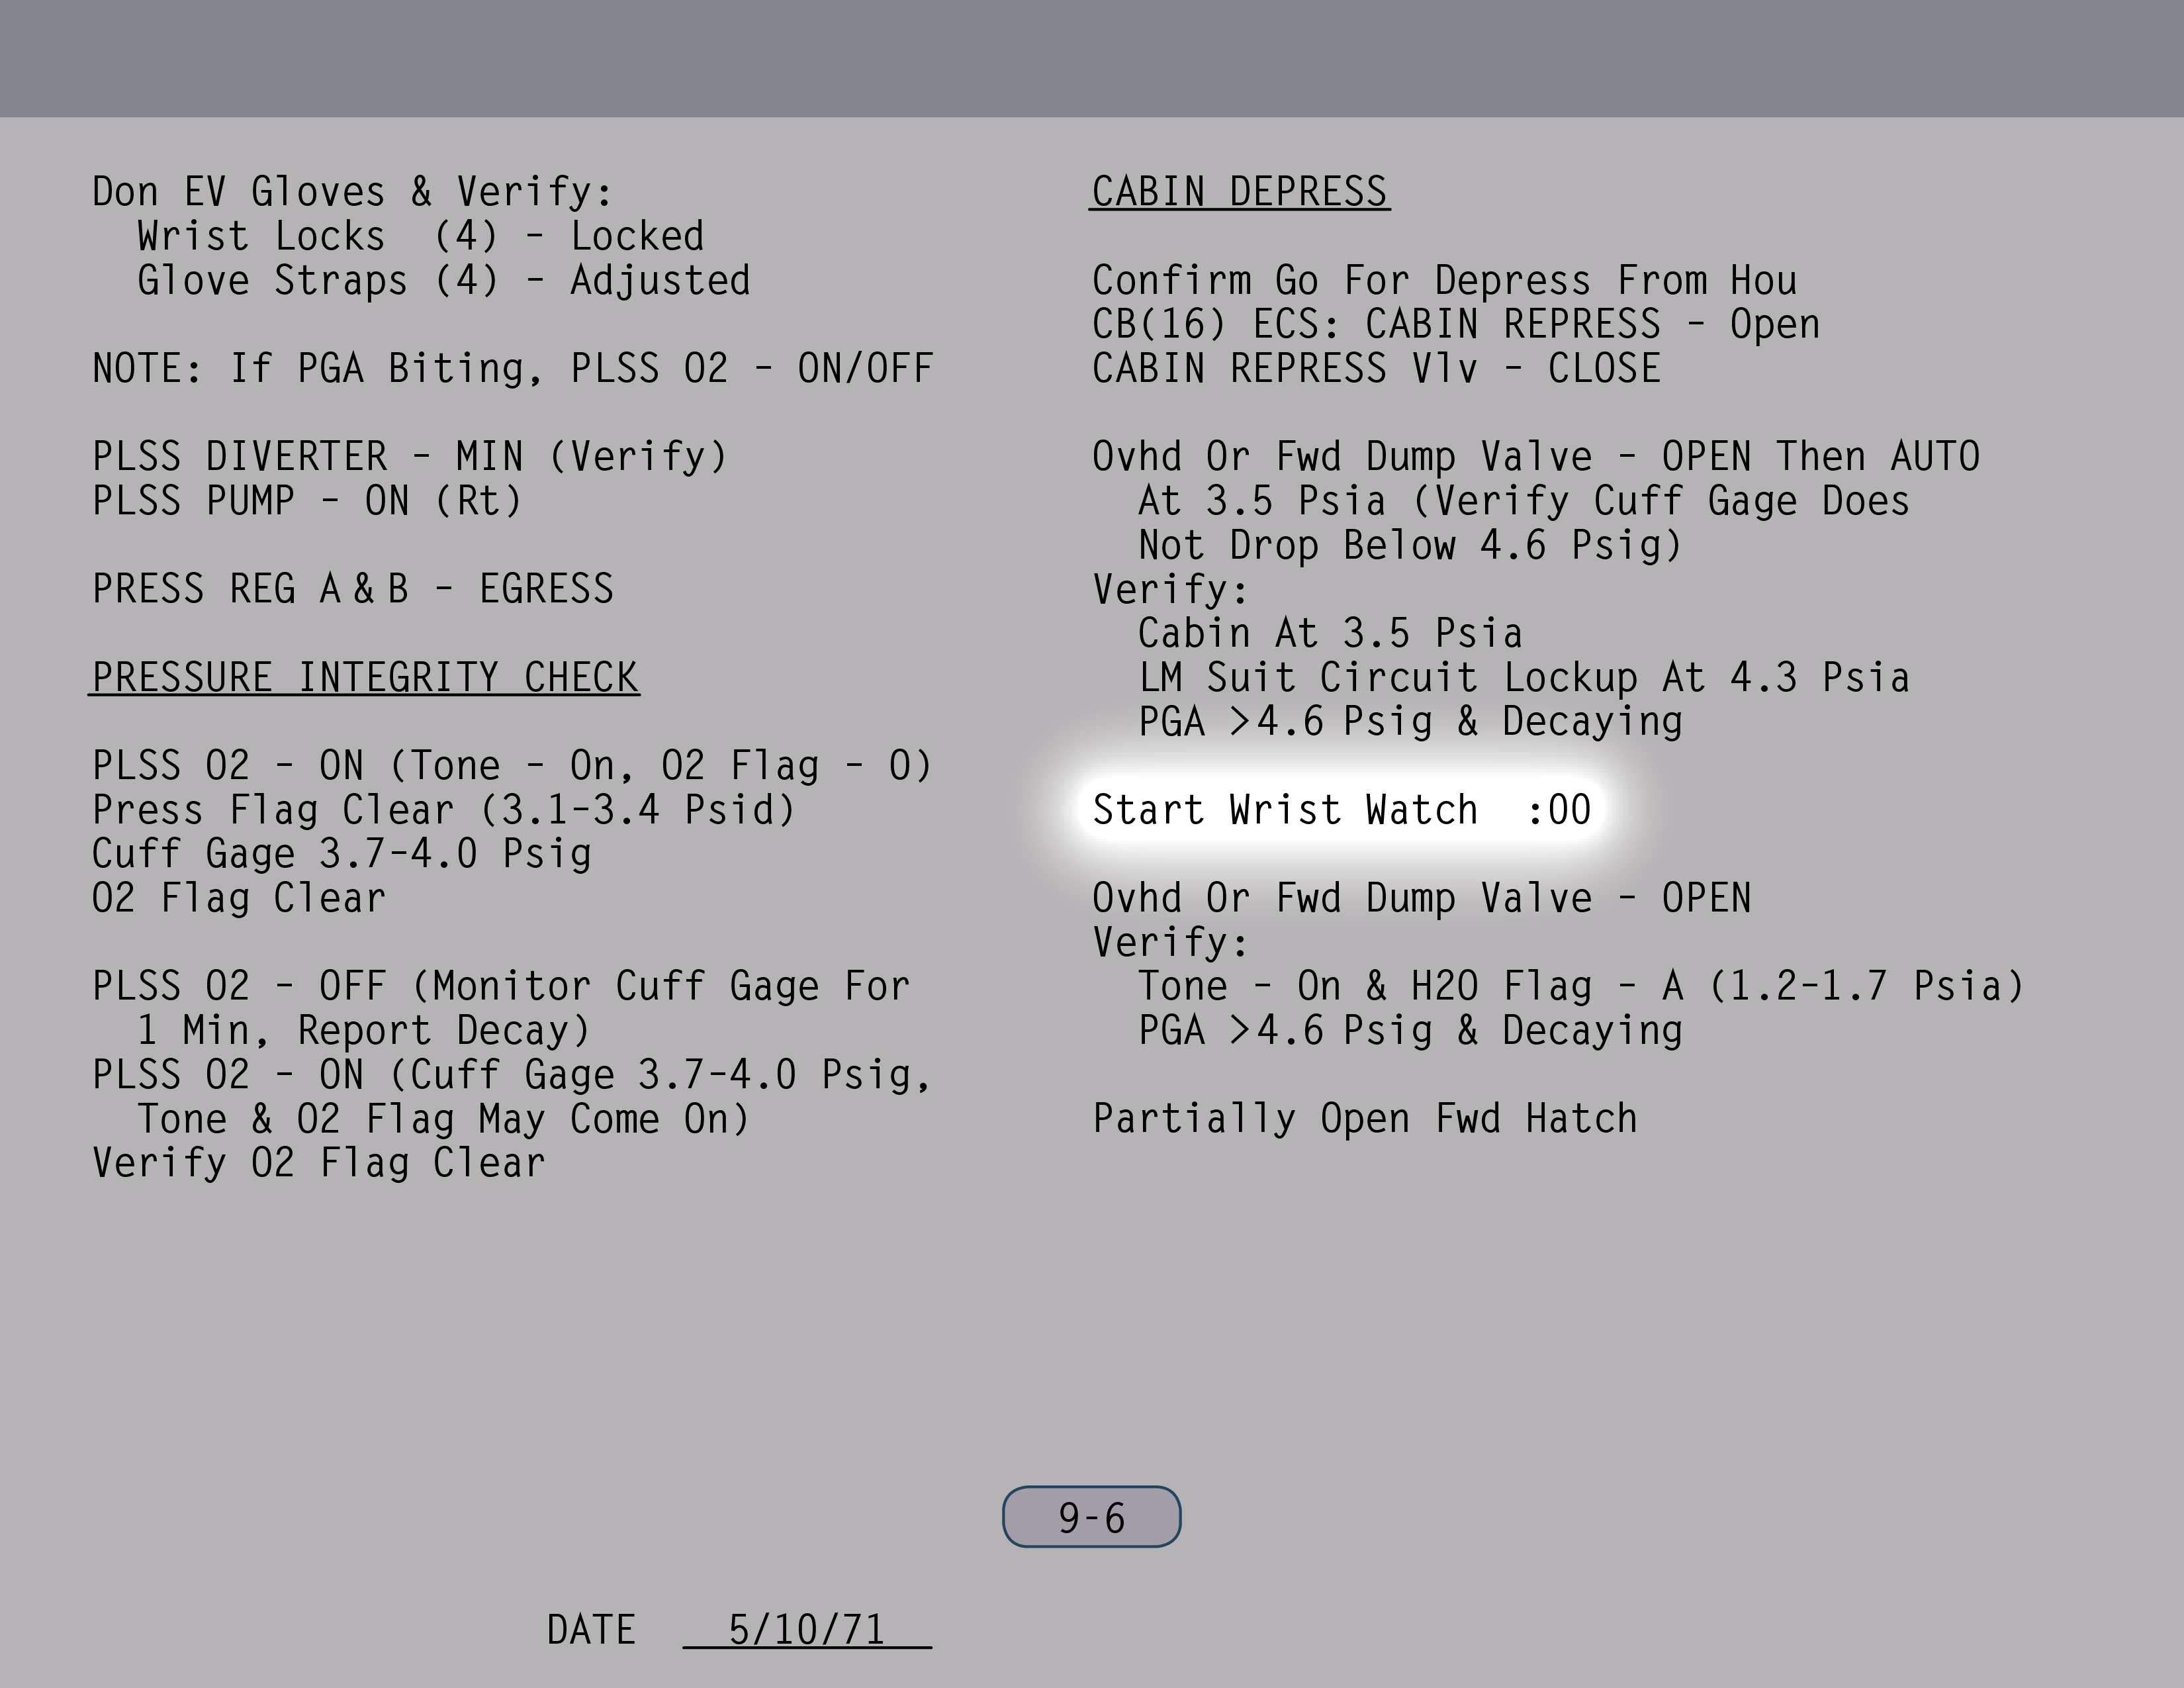Click PLSS PUMP - ON (Rt) step
The image size is (2184, 1688).
click(x=307, y=500)
